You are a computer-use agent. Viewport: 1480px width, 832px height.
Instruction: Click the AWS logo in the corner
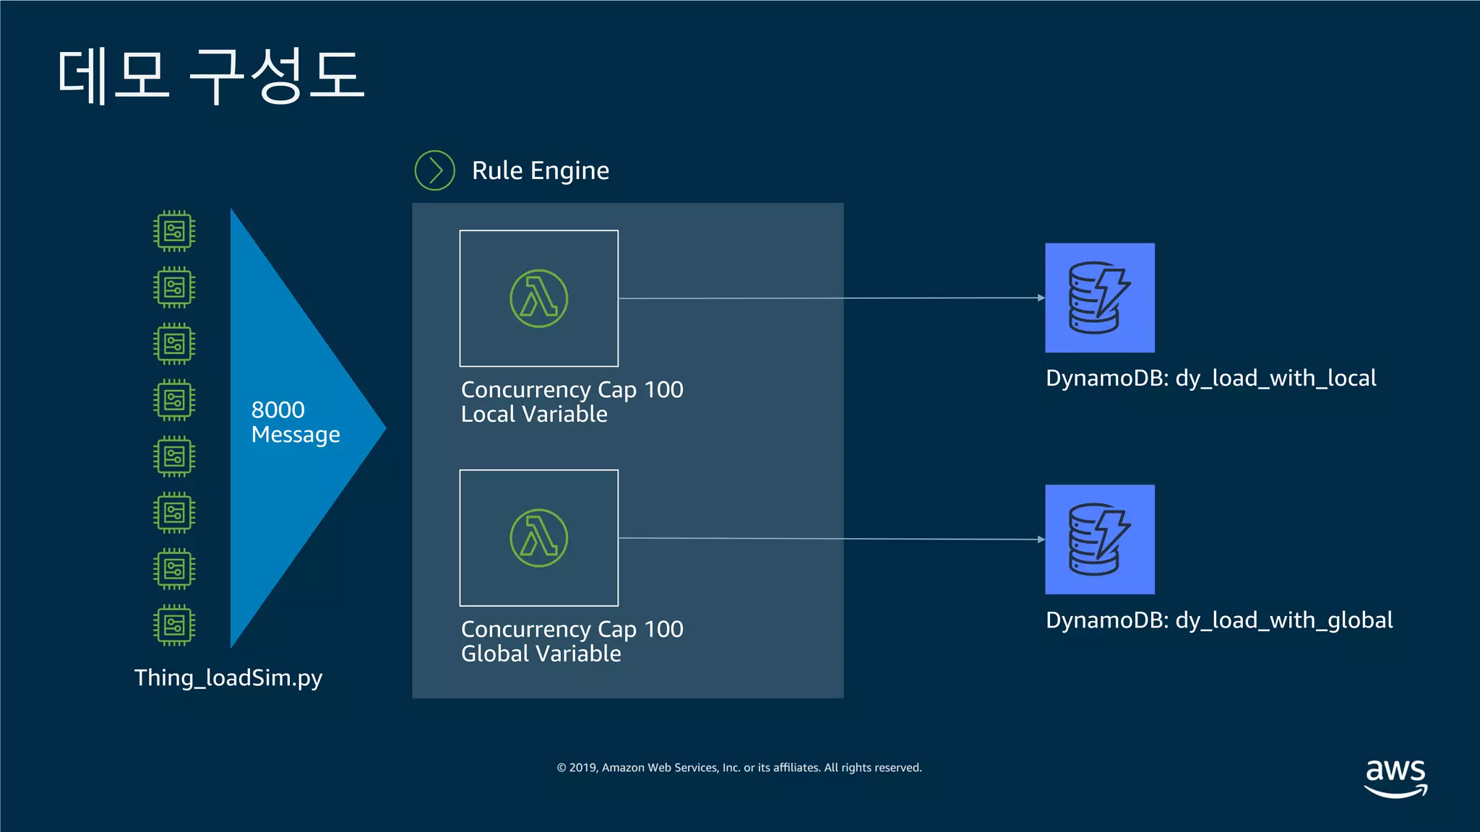[x=1395, y=778]
